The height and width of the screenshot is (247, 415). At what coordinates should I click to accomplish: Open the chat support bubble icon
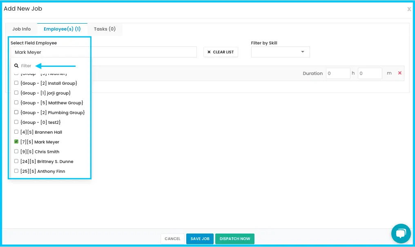tap(401, 234)
